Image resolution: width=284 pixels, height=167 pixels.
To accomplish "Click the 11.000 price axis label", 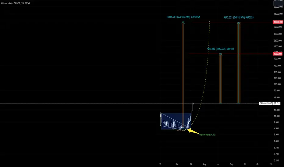I will 277,116.
